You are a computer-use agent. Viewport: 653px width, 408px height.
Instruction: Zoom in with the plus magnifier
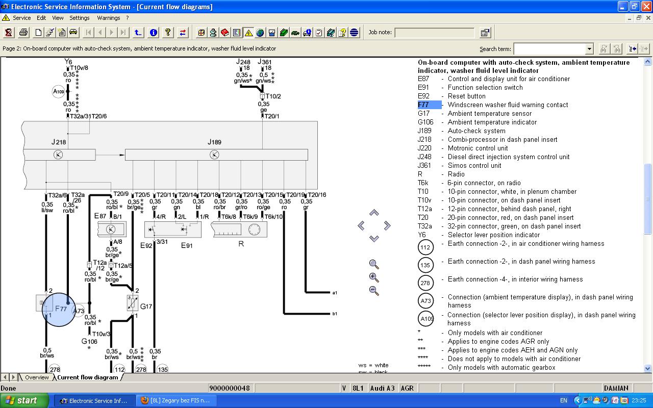[x=374, y=277]
